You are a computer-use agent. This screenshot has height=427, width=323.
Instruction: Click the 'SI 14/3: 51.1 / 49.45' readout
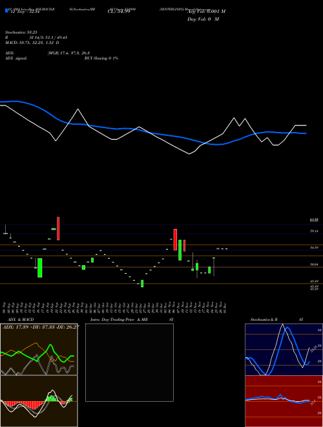pyautogui.click(x=48, y=38)
